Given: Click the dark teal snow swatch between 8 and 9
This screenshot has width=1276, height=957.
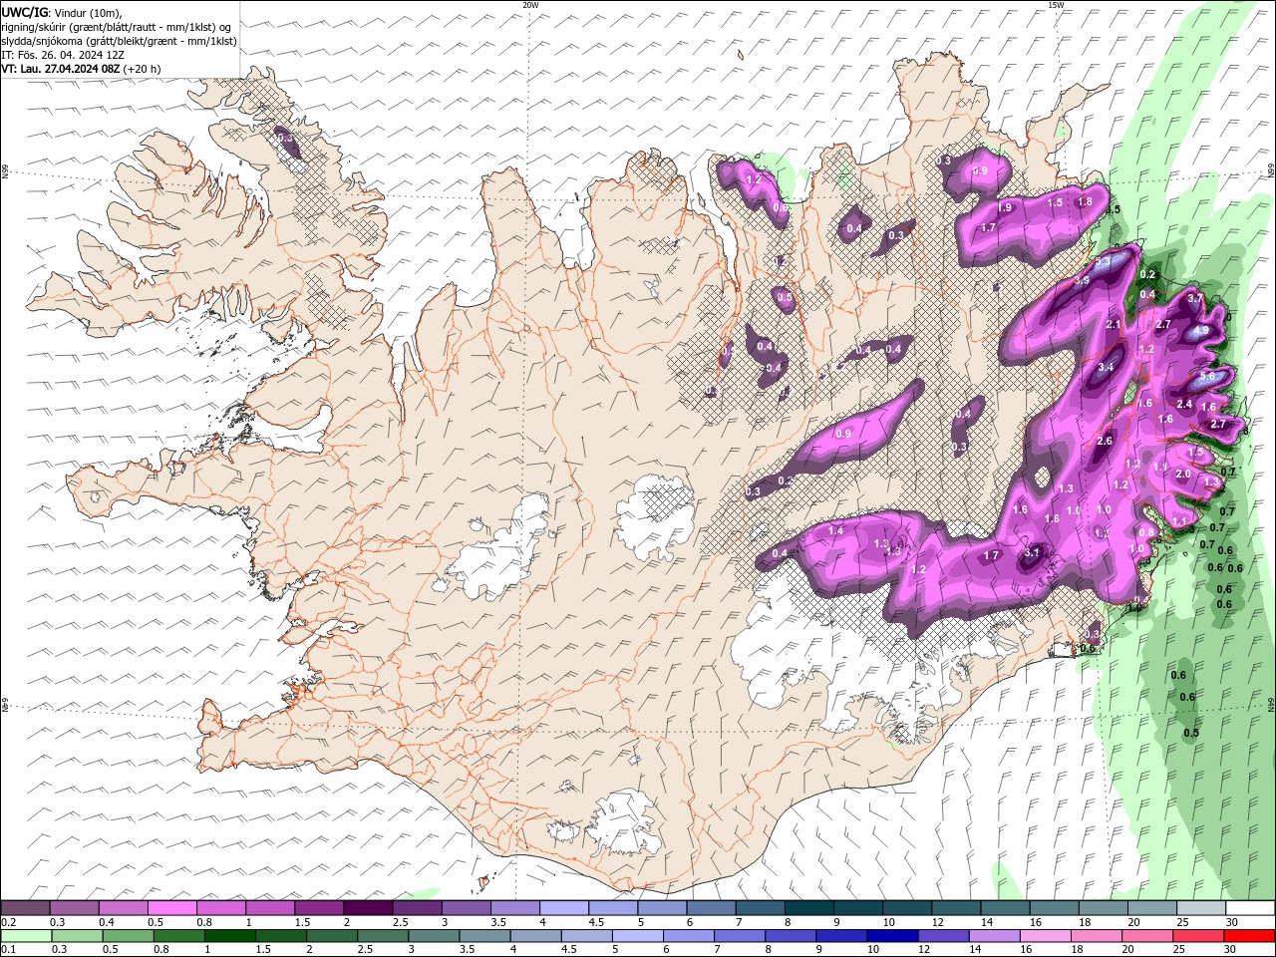Looking at the screenshot, I should click(807, 908).
